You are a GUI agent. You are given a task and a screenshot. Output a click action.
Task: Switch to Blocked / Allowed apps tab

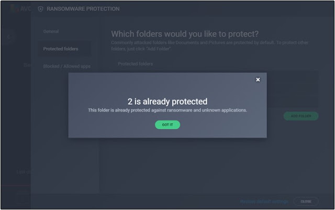(66, 67)
